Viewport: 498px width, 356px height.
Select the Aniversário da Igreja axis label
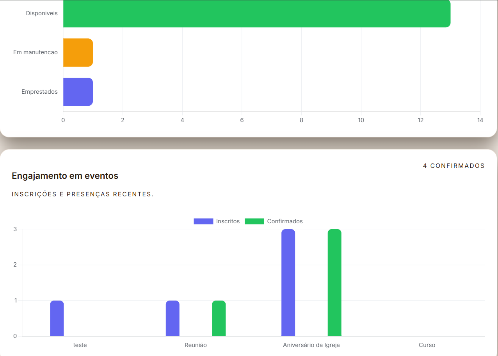310,345
